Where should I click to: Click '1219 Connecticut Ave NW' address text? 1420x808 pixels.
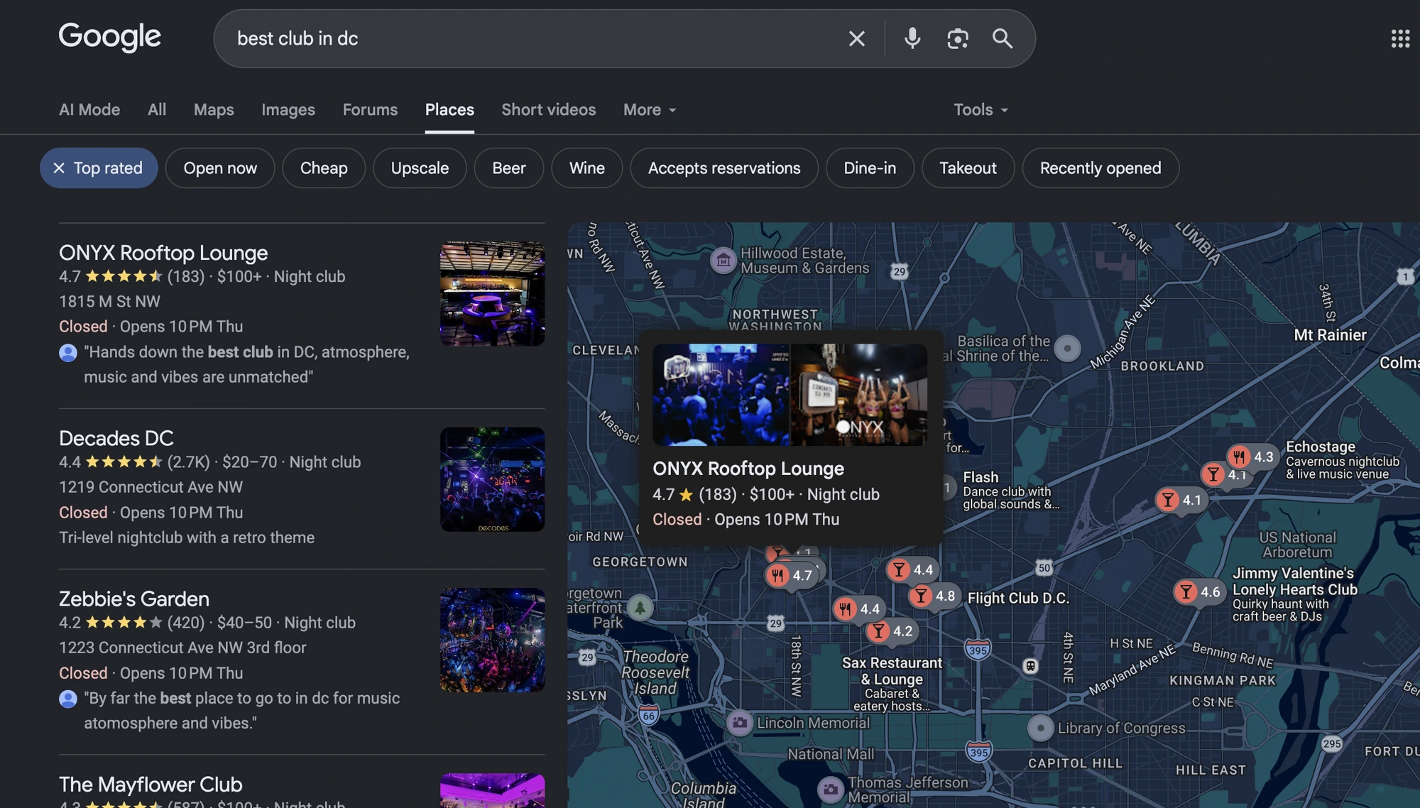tap(151, 487)
